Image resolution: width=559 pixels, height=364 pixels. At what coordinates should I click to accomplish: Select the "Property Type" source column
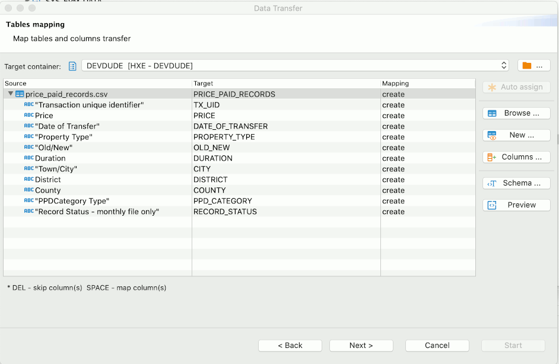point(98,137)
